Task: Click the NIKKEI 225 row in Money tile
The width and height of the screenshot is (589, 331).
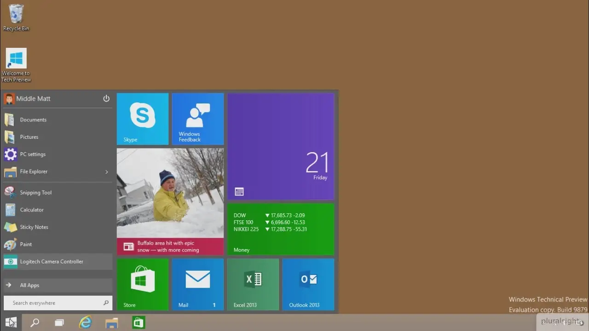Action: 270,229
